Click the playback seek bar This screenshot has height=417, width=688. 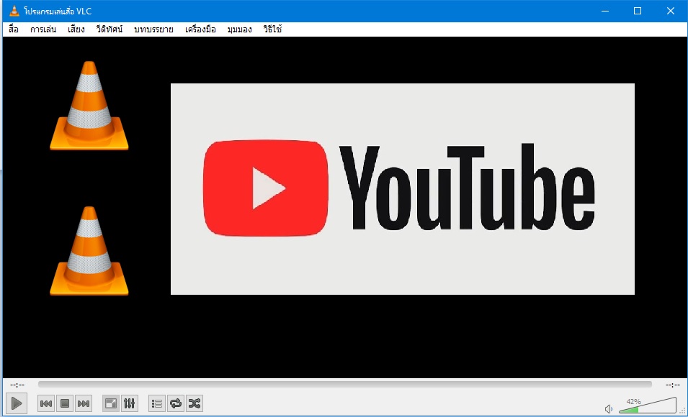[345, 385]
